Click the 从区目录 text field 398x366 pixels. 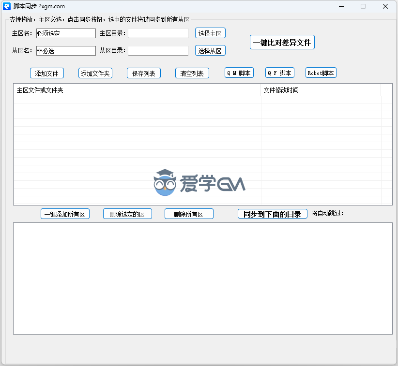click(x=158, y=51)
